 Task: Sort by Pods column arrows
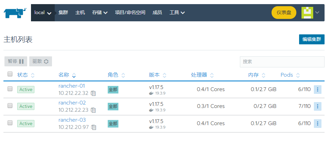point(298,75)
